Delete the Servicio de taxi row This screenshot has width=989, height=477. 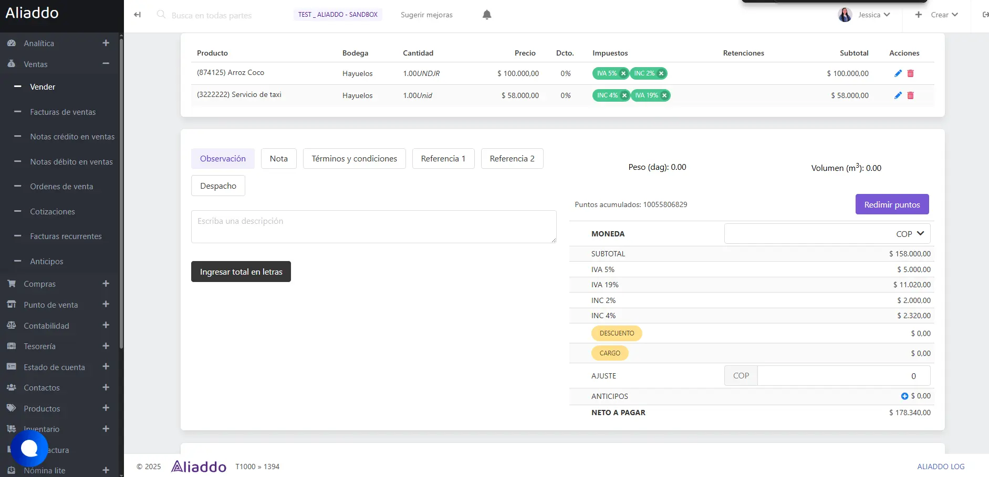point(910,95)
